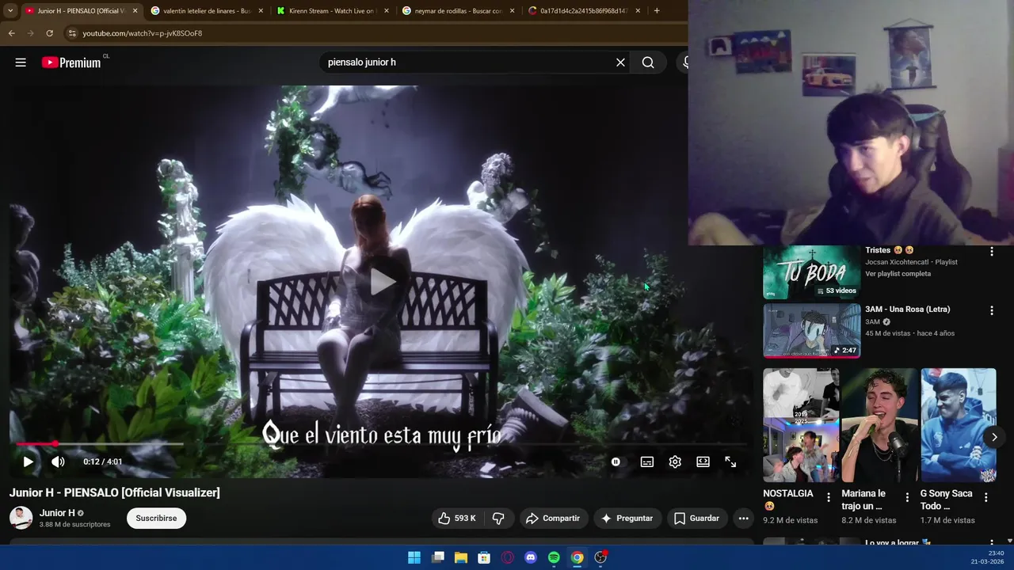Open options for 'Mariana le trajo un' short
Image resolution: width=1014 pixels, height=570 pixels.
[907, 497]
